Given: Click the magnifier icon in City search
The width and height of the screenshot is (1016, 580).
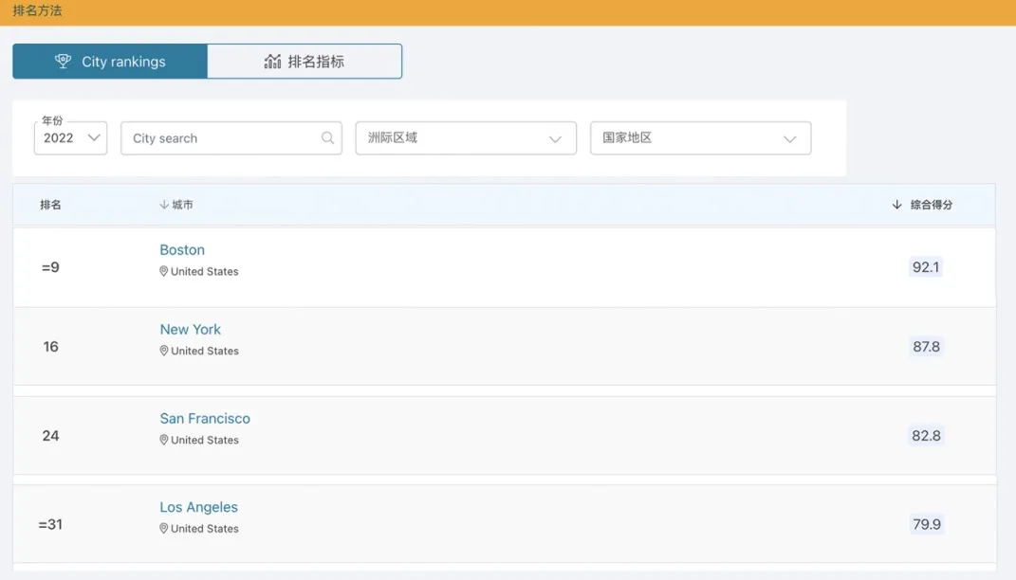Looking at the screenshot, I should pos(327,138).
